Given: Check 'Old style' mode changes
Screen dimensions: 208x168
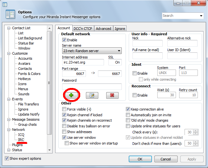Looking at the screenshot, I should pos(128,120).
